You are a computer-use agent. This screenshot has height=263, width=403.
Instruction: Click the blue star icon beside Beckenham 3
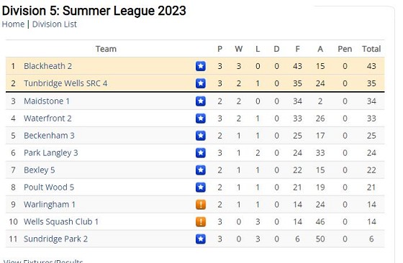tap(201, 136)
